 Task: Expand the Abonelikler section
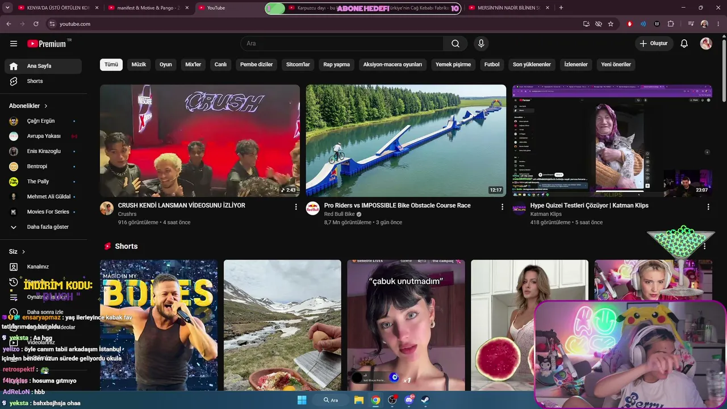pos(28,106)
